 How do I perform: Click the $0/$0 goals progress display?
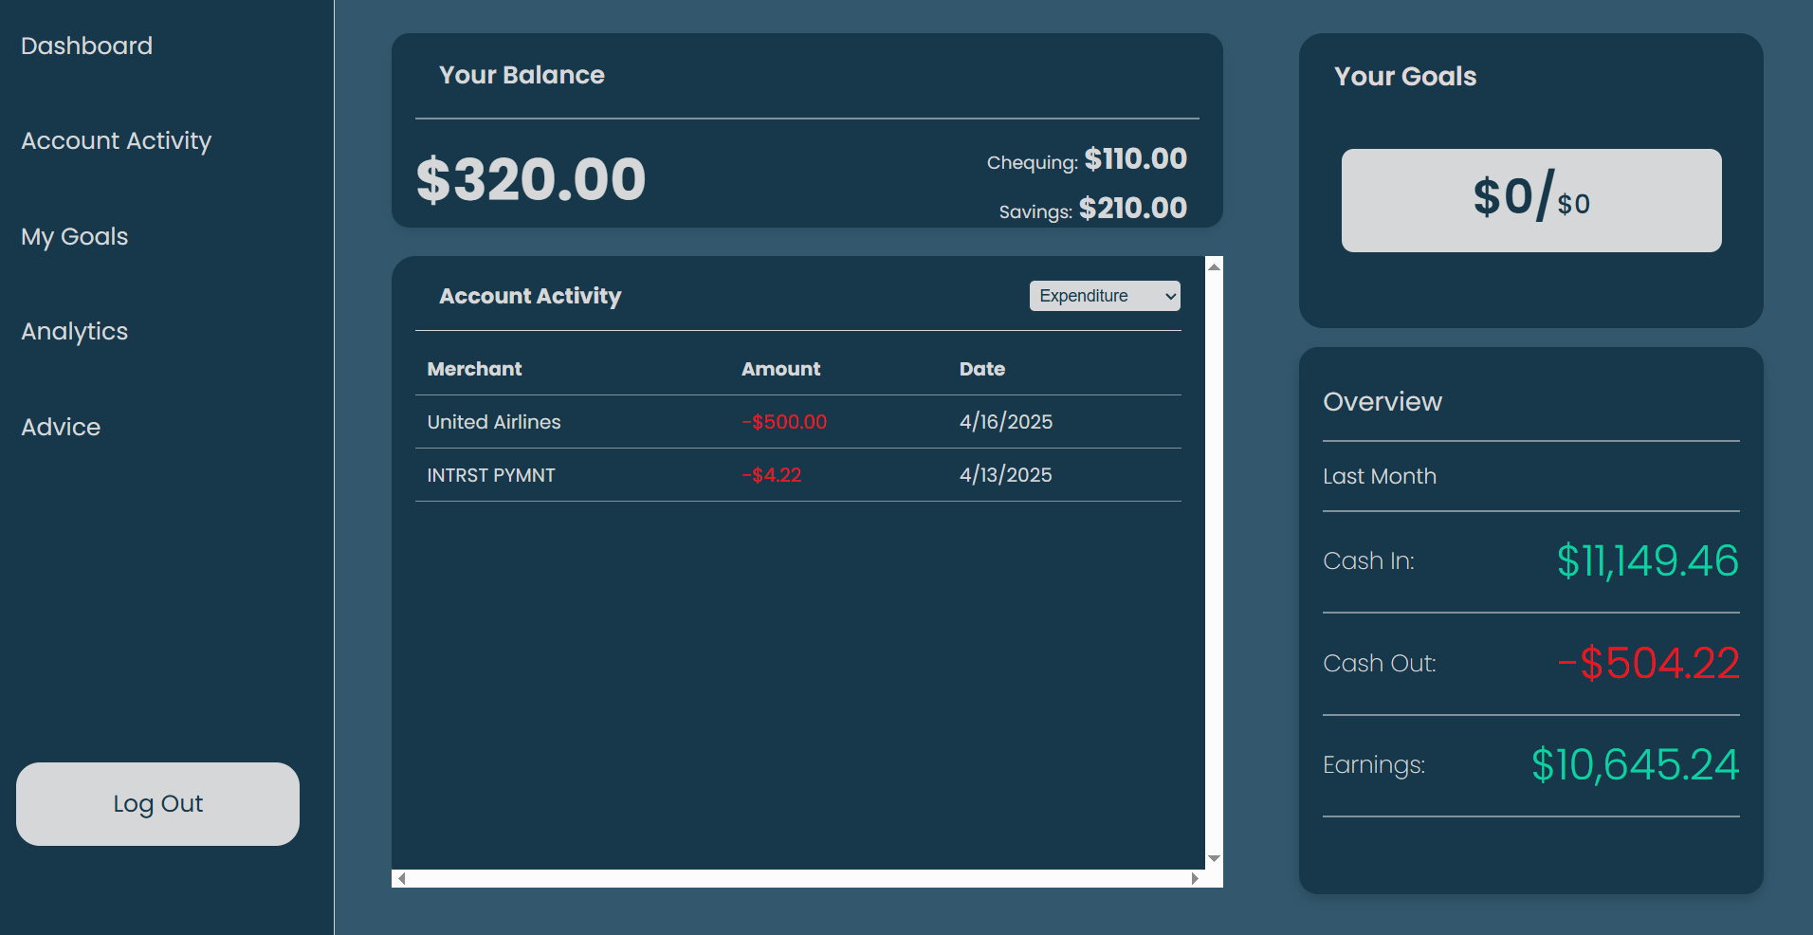click(1529, 200)
